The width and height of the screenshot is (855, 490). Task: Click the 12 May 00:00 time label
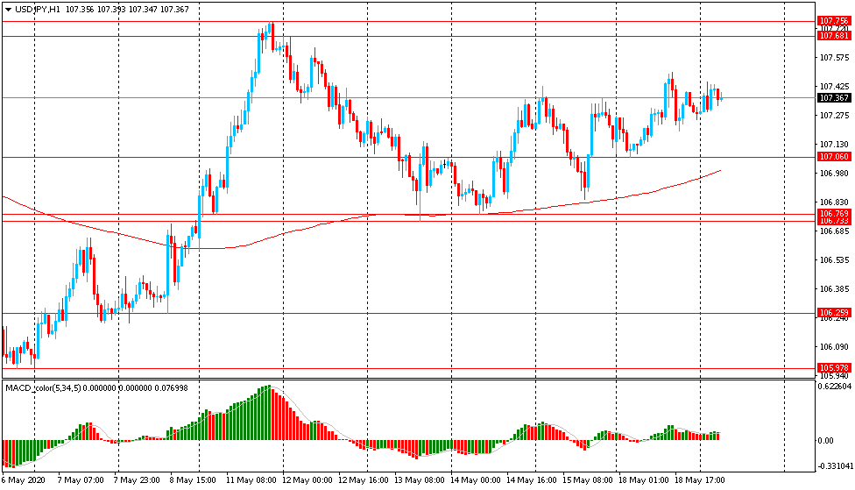307,480
